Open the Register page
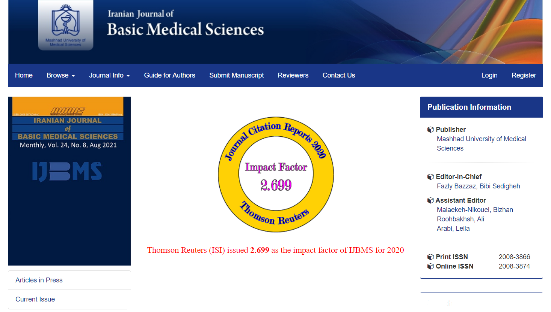Screen dimensions: 551x312 click(x=524, y=75)
